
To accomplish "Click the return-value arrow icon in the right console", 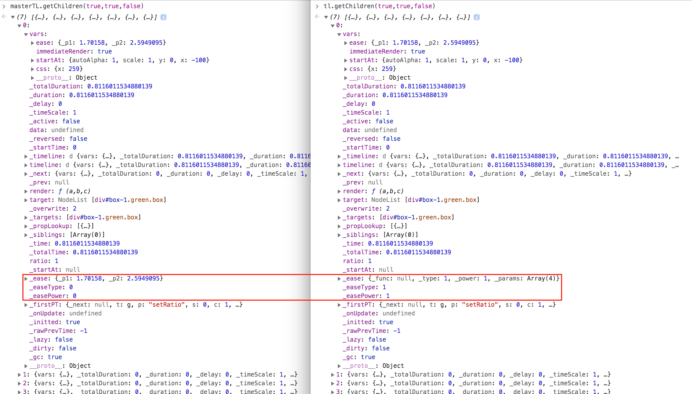I will [317, 17].
